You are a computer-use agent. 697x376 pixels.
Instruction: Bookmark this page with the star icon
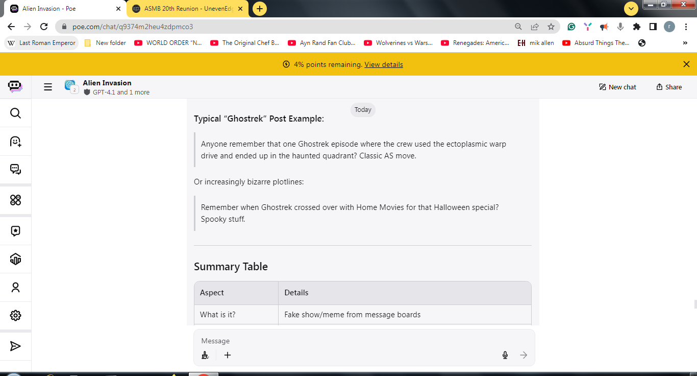[551, 27]
